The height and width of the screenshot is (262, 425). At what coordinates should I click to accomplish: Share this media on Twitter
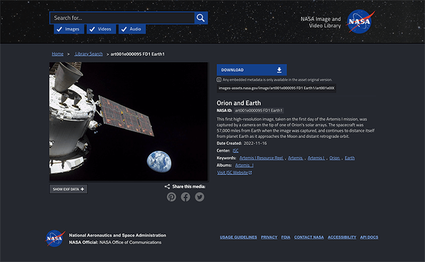click(199, 197)
